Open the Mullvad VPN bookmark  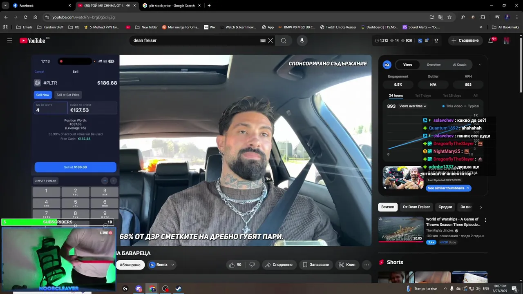point(101,27)
